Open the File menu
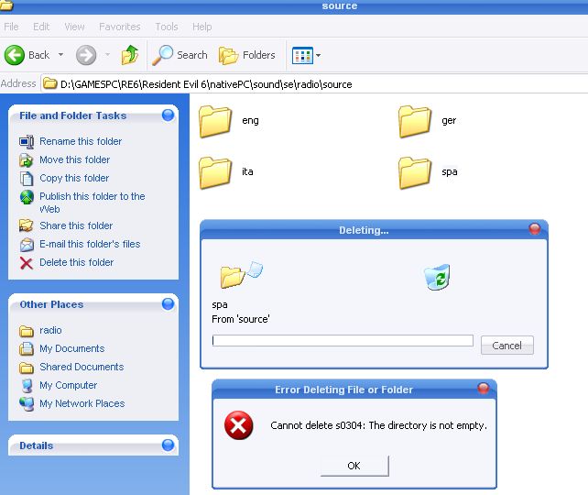This screenshot has width=588, height=495. pyautogui.click(x=11, y=27)
